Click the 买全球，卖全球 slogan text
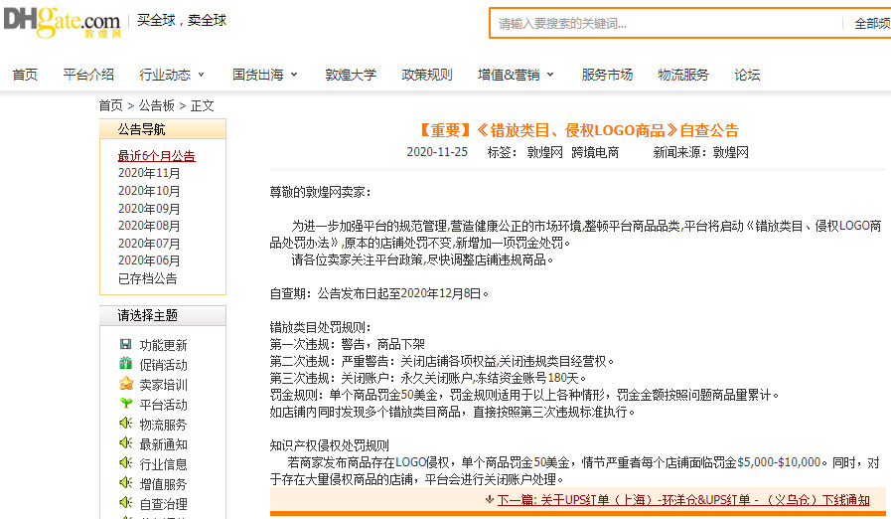 coord(181,21)
